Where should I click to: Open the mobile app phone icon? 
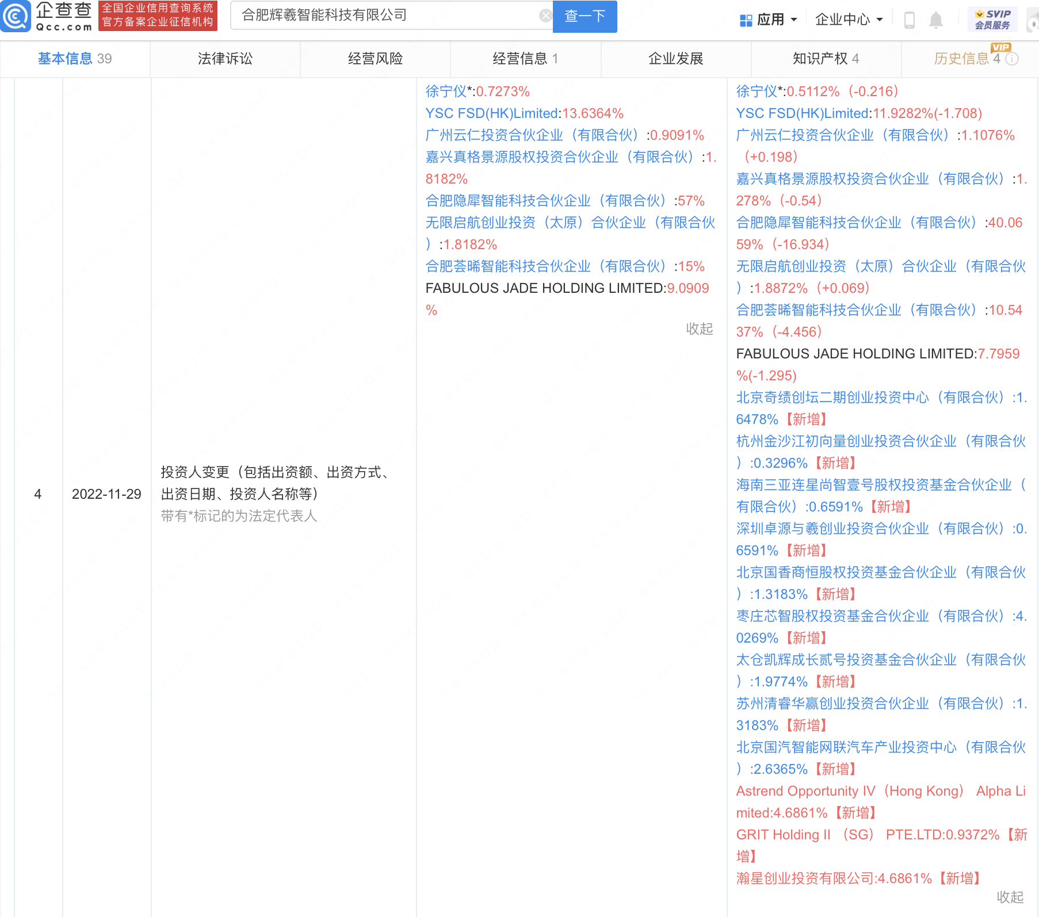(910, 20)
